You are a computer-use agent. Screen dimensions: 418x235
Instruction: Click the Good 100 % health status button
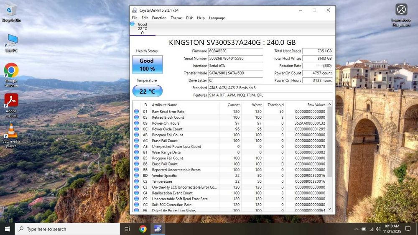147,64
